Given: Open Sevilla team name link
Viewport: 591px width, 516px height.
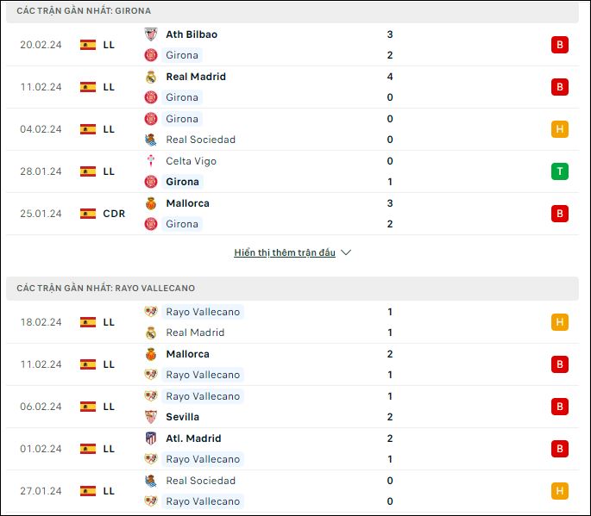Looking at the screenshot, I should [x=182, y=417].
